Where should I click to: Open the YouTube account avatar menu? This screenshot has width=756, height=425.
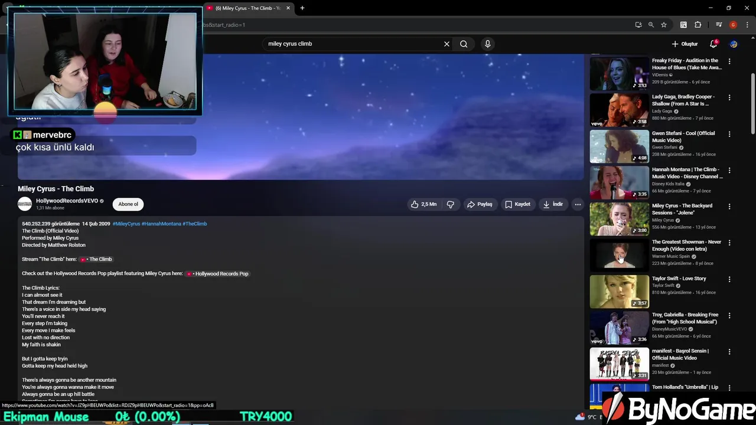coord(734,44)
